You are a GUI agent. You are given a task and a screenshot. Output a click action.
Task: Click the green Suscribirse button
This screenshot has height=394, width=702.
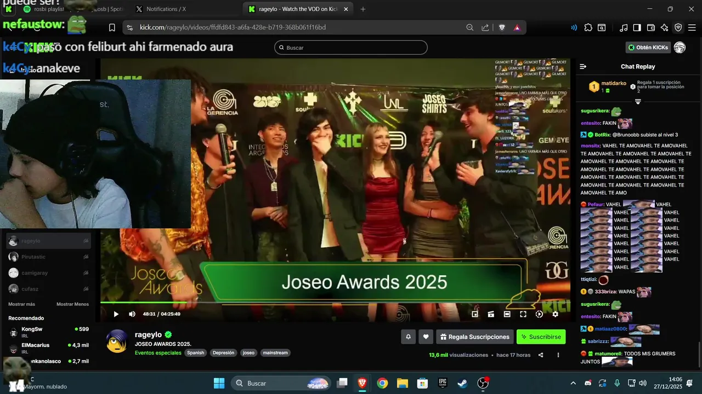[541, 337]
